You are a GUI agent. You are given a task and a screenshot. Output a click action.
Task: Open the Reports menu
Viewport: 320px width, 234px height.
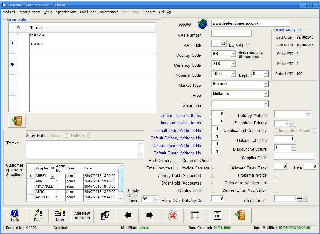[149, 12]
